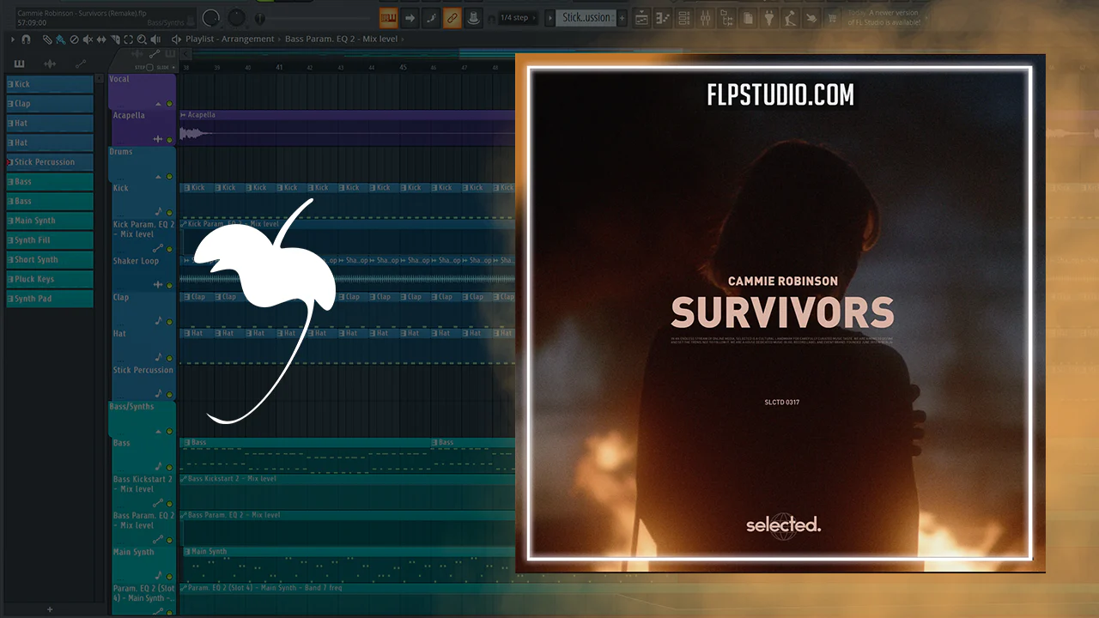Viewport: 1099px width, 618px height.
Task: Click the plus button below the picker panel
Action: click(x=50, y=609)
